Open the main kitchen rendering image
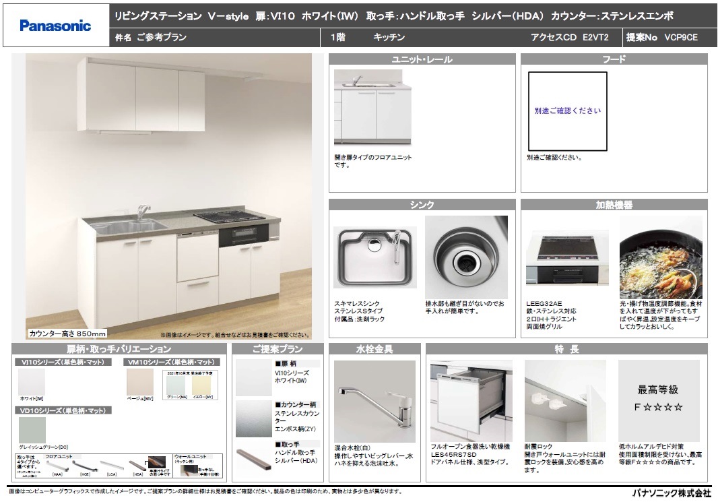 pyautogui.click(x=168, y=196)
